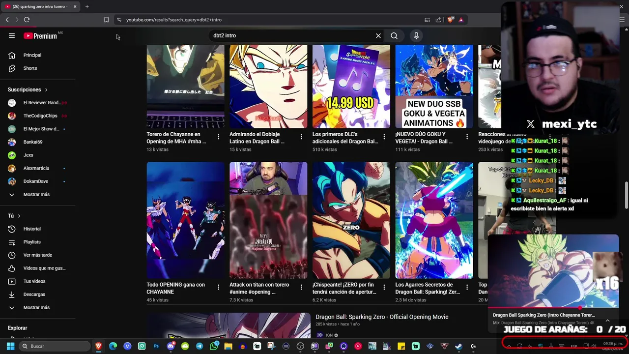Open options for 'Los Agarres Secretos' video
Viewport: 629px width, 354px height.
[467, 287]
